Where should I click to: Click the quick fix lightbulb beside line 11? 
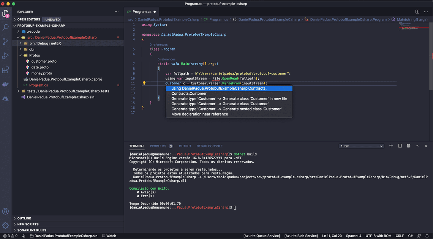point(144,83)
